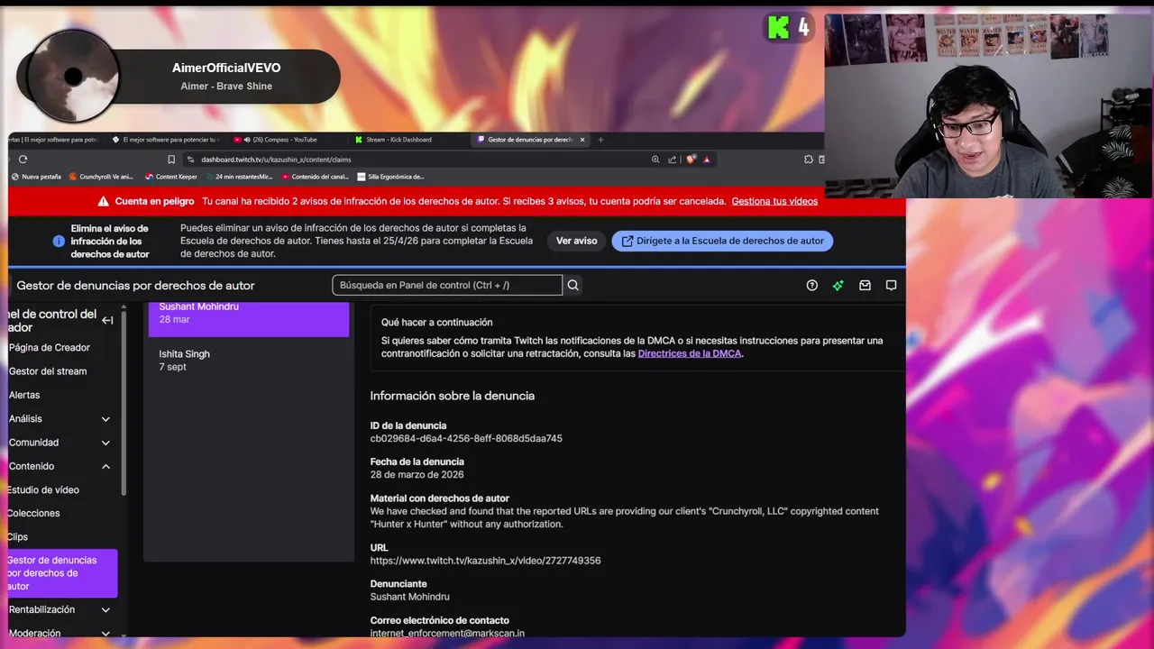Open Clips in sidebar
The height and width of the screenshot is (649, 1154).
point(18,536)
